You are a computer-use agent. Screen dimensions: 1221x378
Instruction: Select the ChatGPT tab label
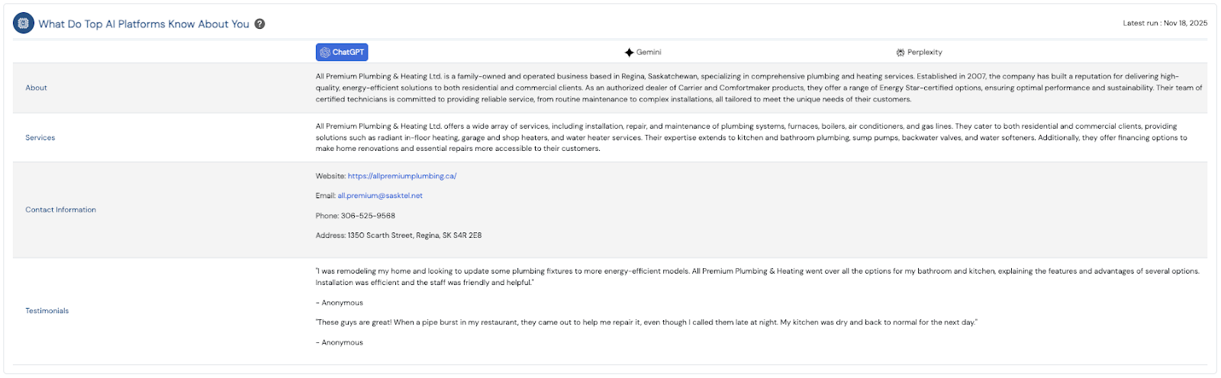point(348,53)
